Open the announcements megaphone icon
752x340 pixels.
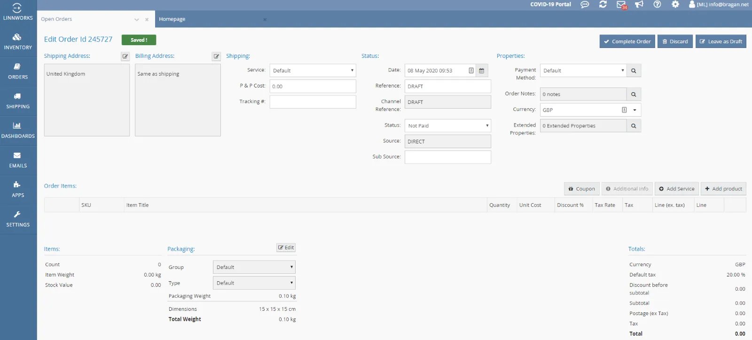click(639, 4)
